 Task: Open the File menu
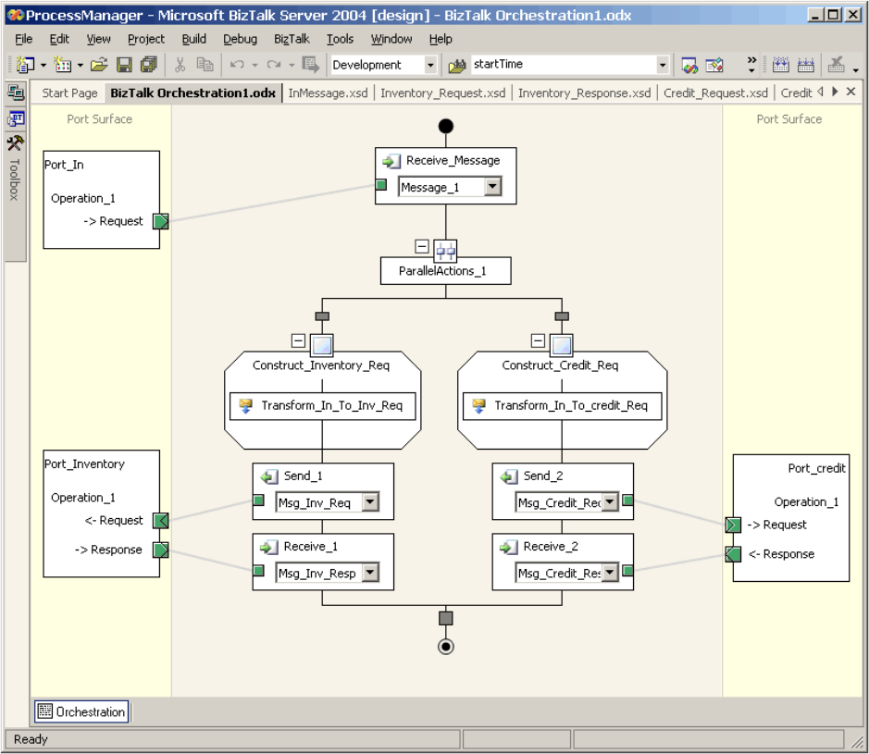[x=23, y=40]
